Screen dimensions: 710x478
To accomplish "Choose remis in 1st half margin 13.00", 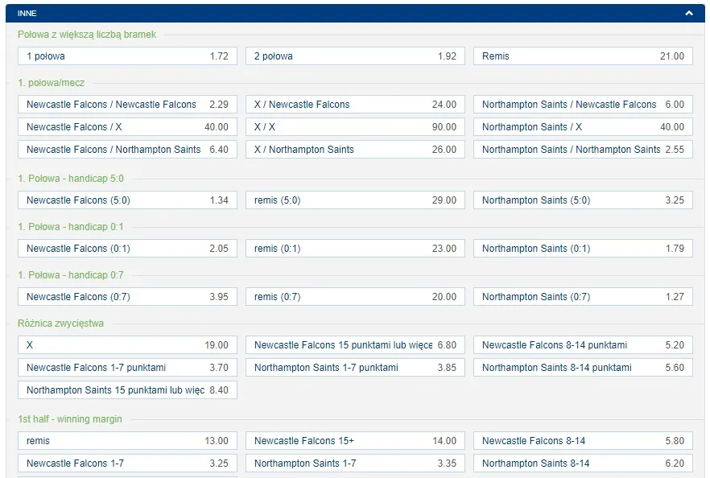I will (x=127, y=441).
